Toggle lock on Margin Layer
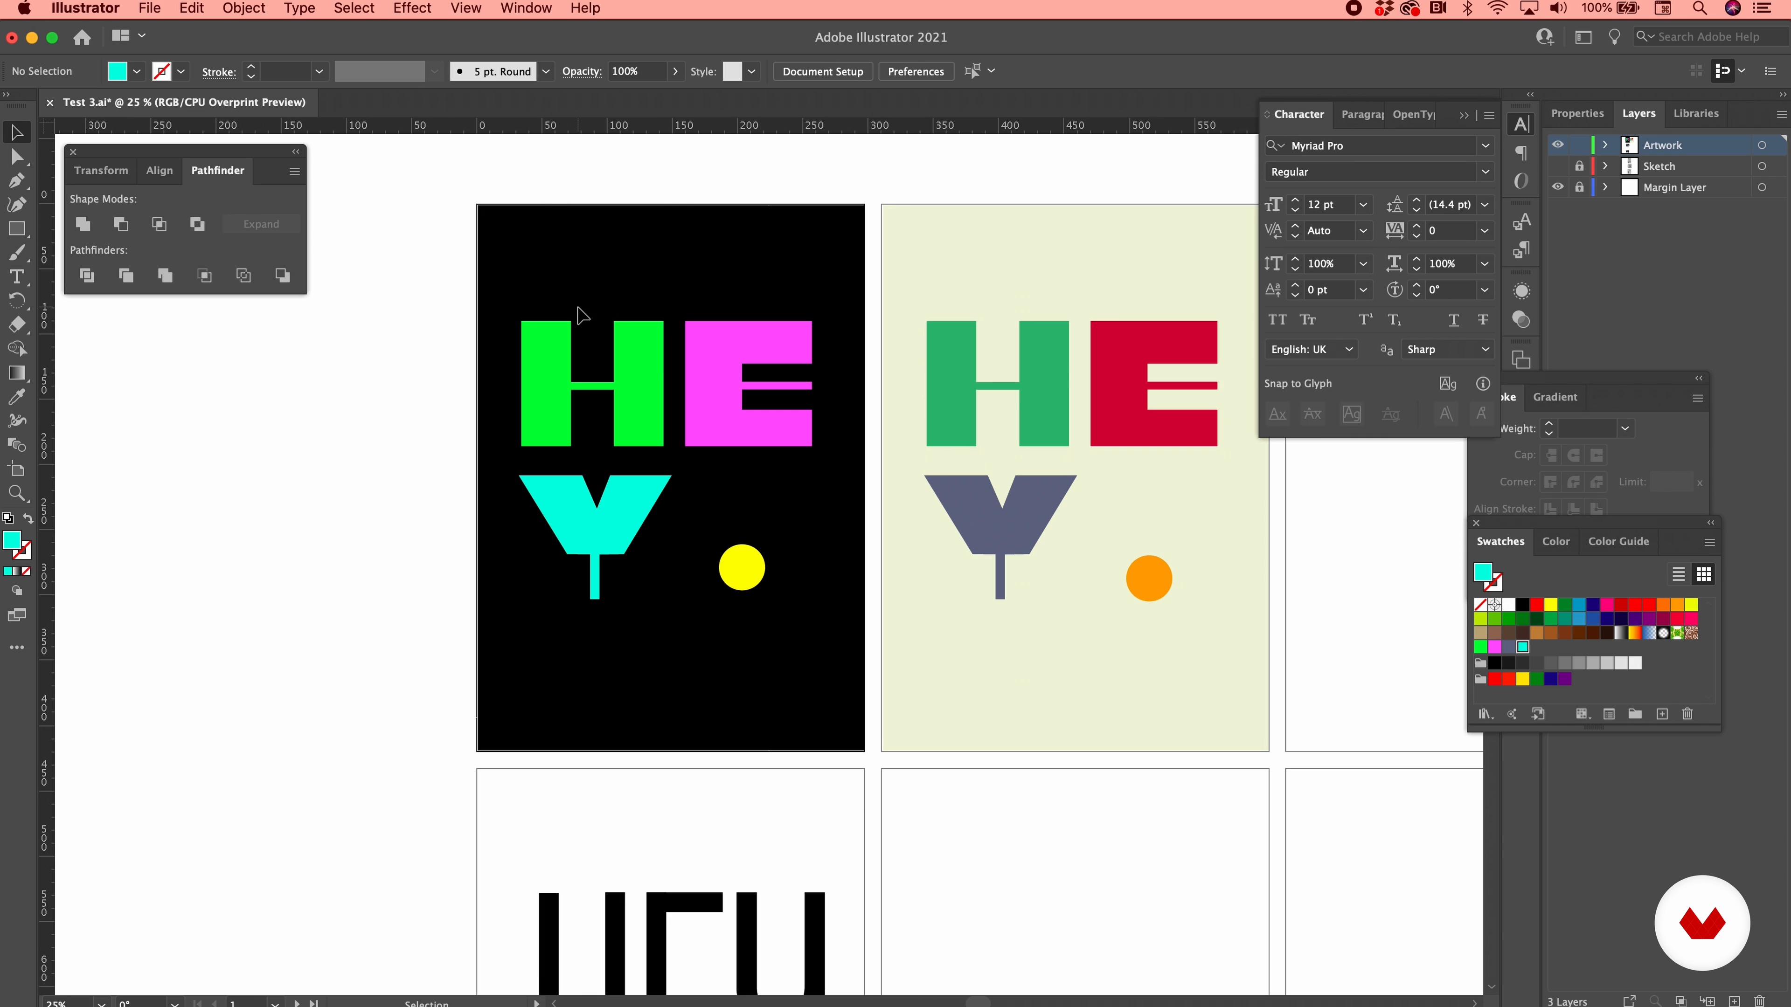Screen dimensions: 1791x1007 1579,187
